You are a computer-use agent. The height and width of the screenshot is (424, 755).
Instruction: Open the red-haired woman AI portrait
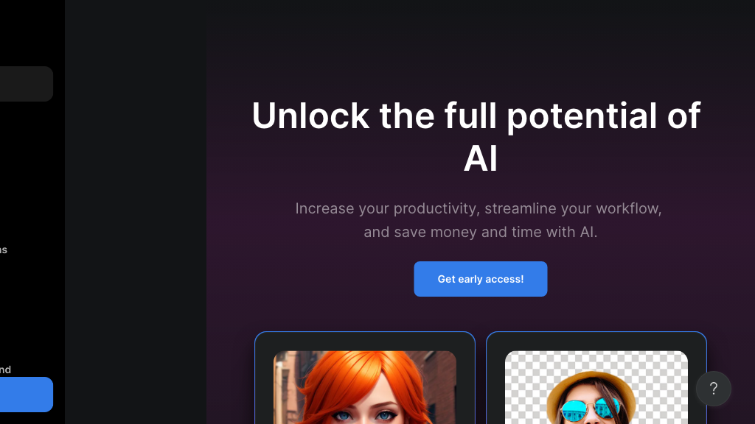click(365, 387)
